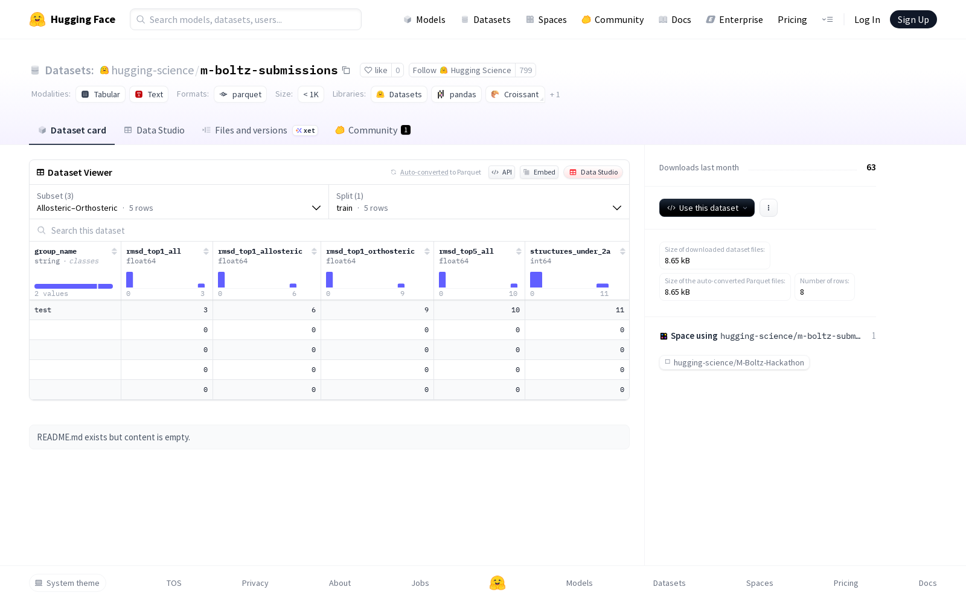Open the Use this dataset dropdown
966x604 pixels.
click(707, 208)
